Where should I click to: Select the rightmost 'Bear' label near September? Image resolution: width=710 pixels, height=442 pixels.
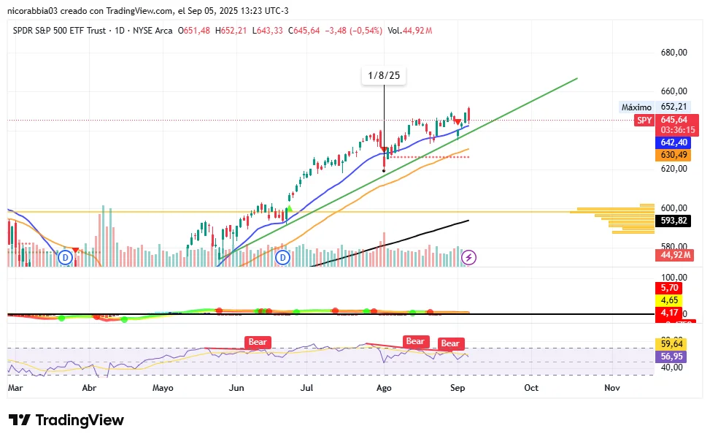pos(450,343)
